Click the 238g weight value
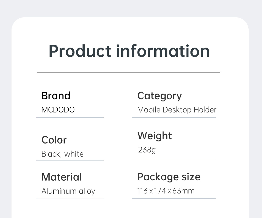Image resolution: width=262 pixels, height=218 pixels. point(147,150)
